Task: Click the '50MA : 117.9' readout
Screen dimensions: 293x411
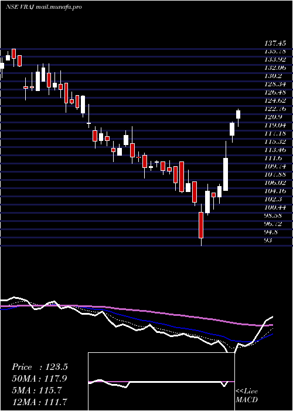Action: (x=39, y=379)
